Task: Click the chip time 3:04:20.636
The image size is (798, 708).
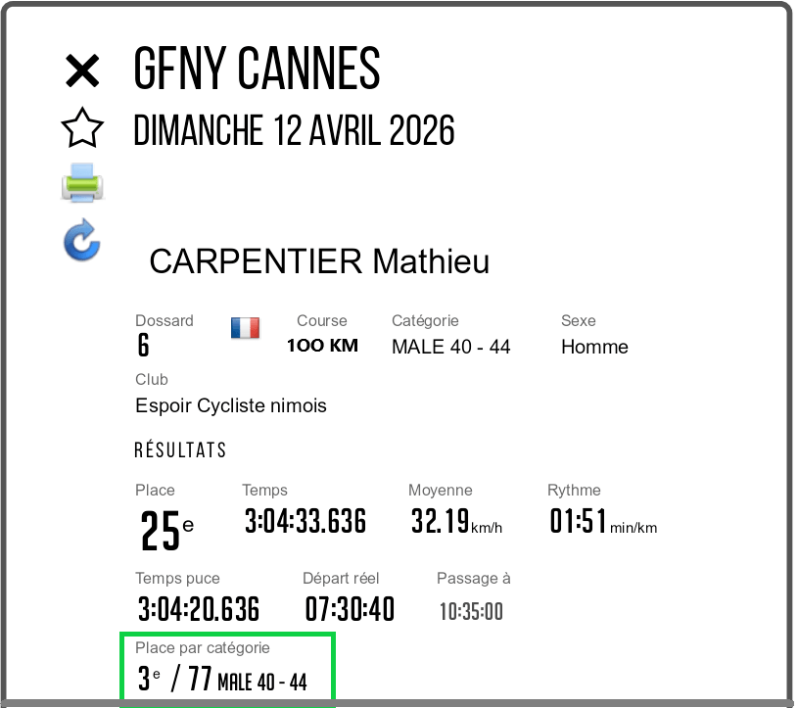Action: tap(198, 609)
